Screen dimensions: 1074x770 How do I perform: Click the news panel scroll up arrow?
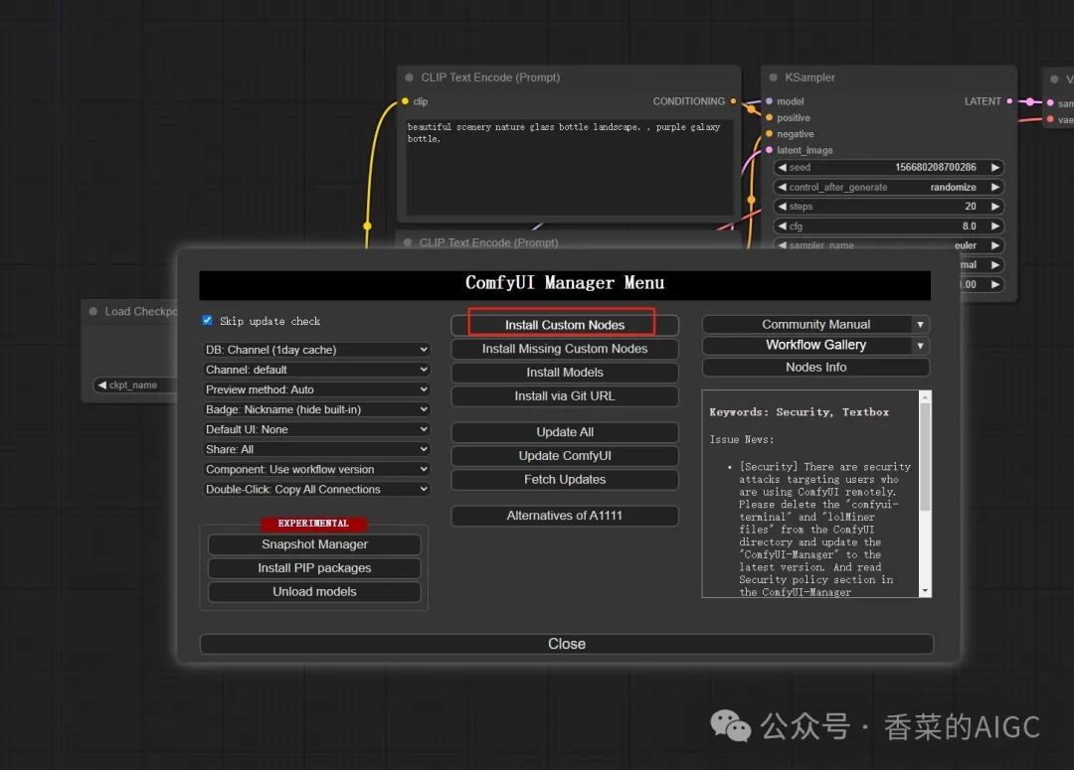point(925,397)
